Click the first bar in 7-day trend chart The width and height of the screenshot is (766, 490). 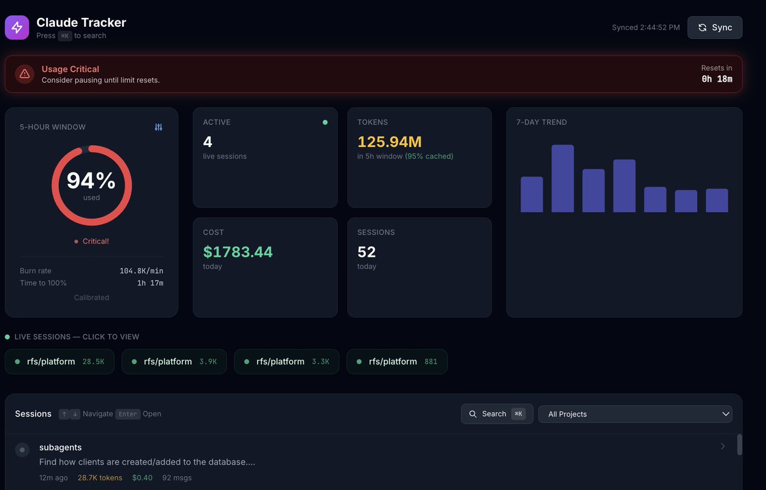[x=532, y=194]
